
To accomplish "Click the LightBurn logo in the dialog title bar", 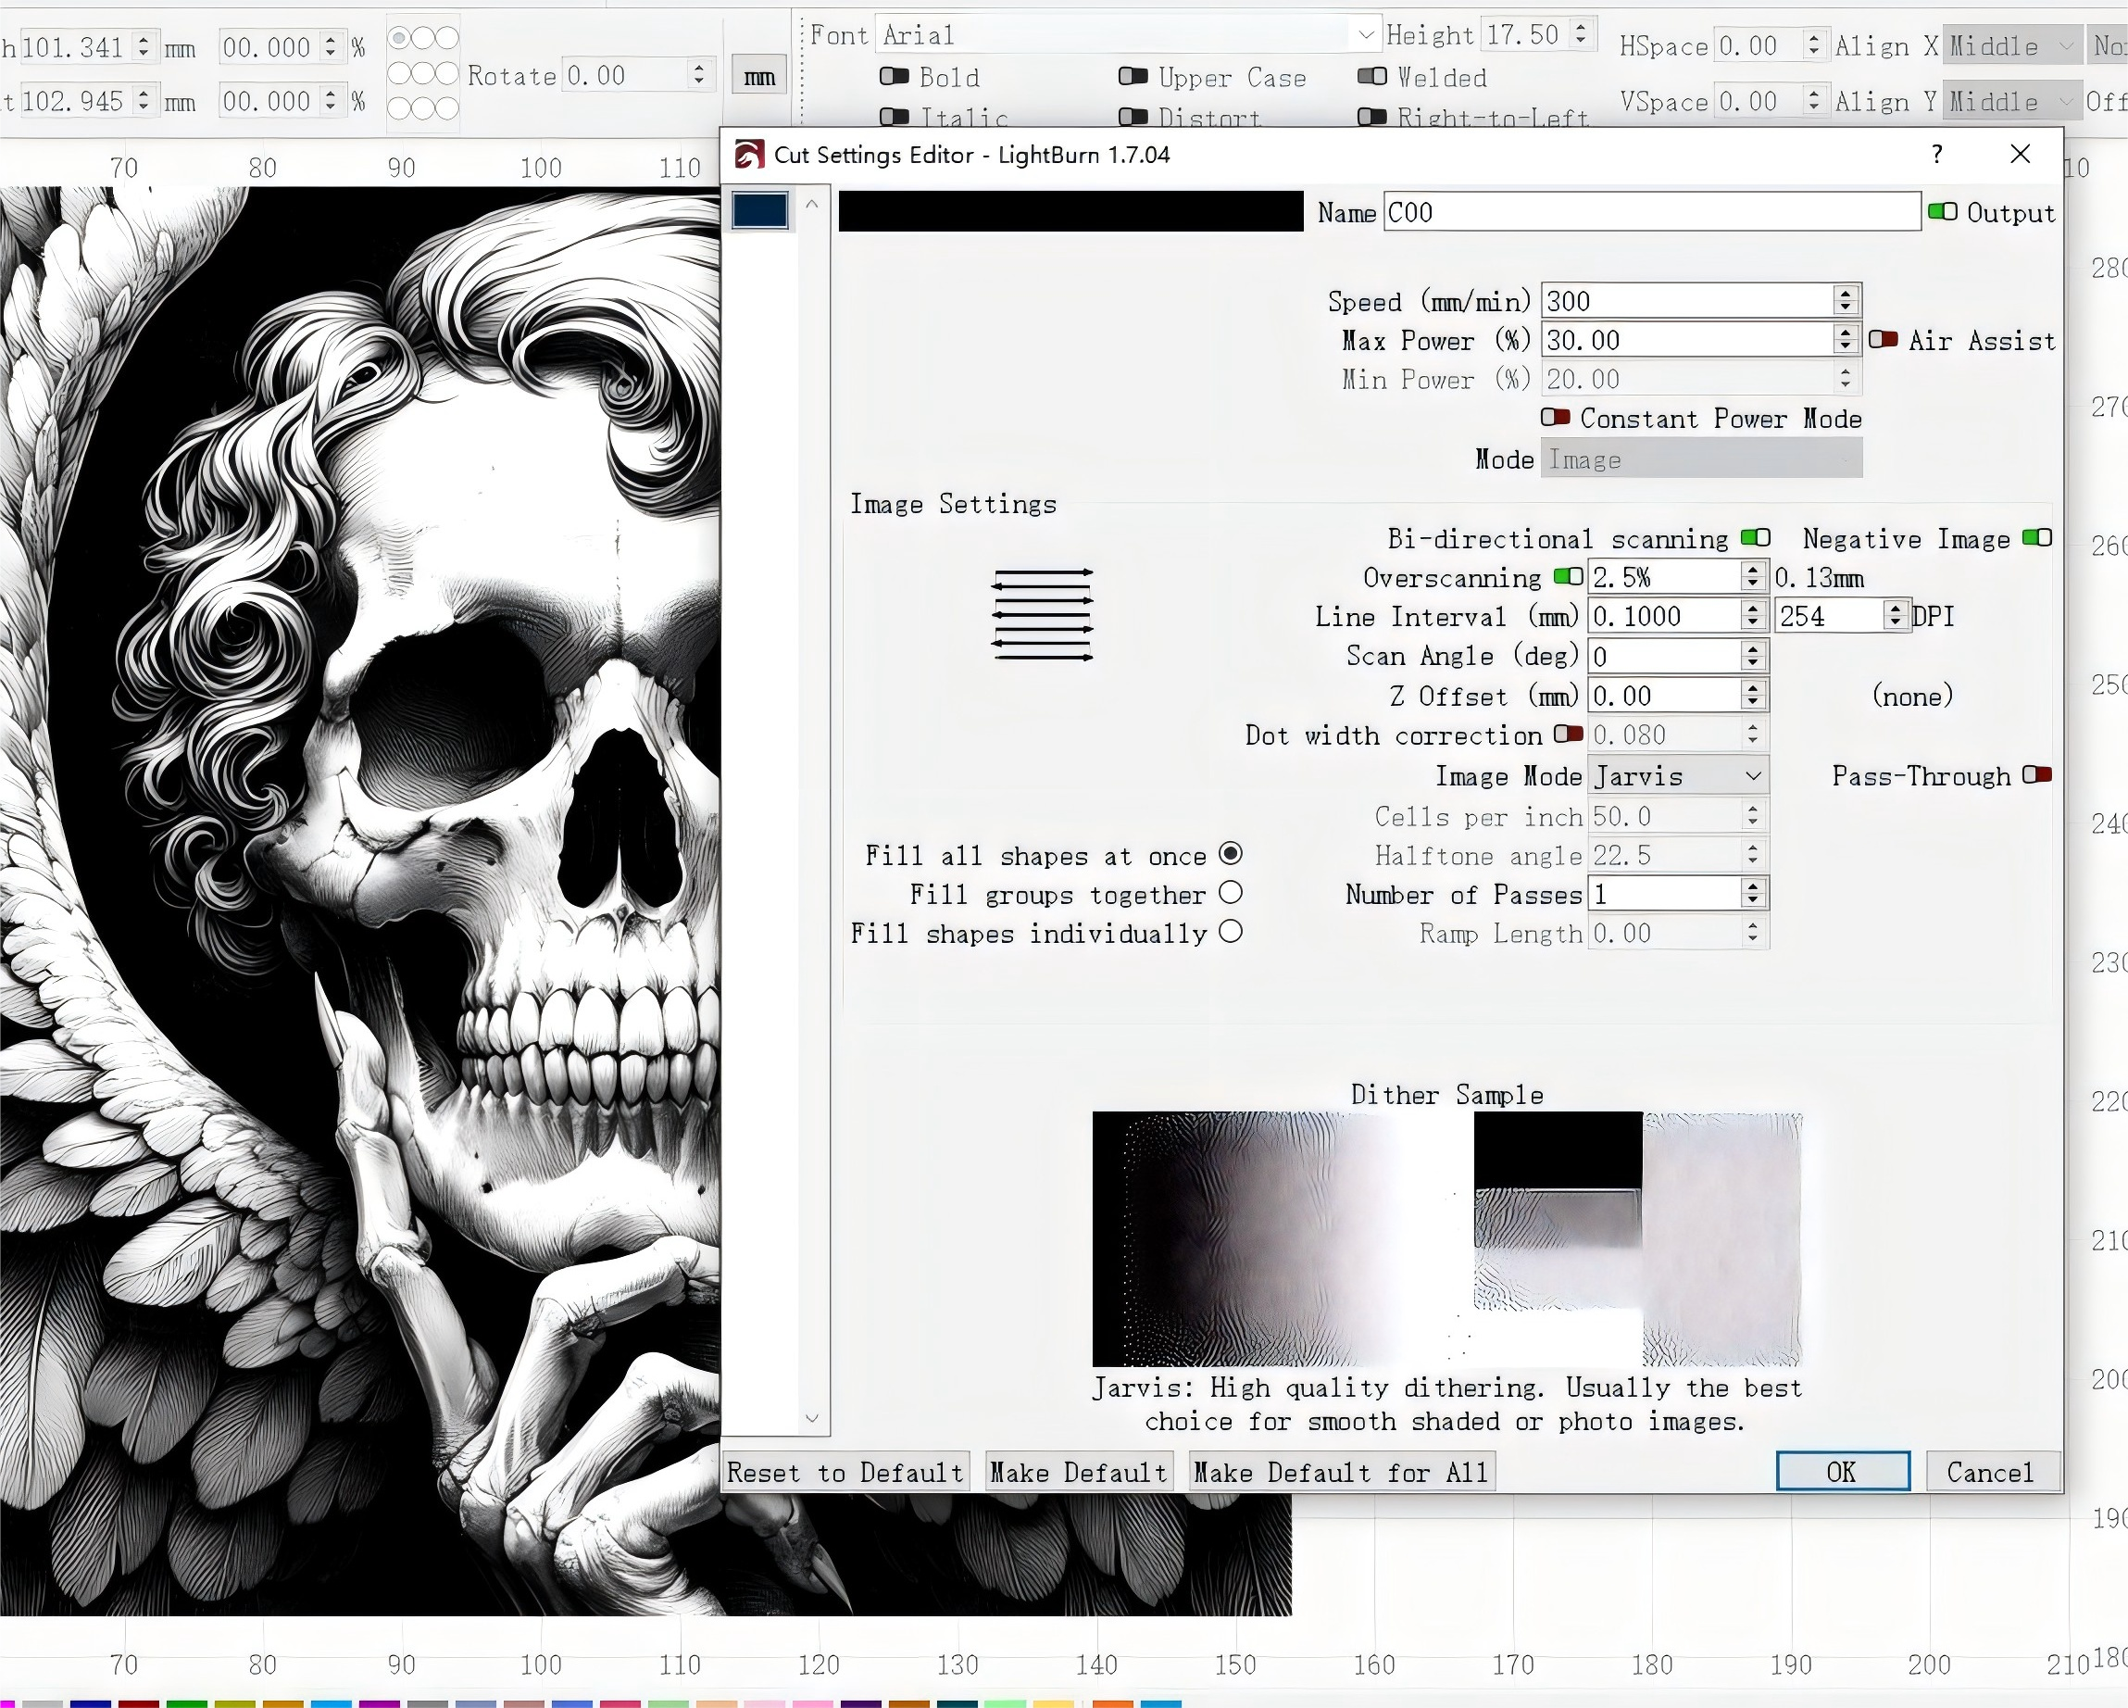I will pyautogui.click(x=750, y=155).
